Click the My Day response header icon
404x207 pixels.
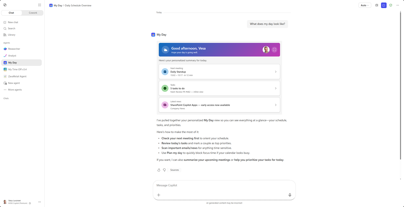pyautogui.click(x=153, y=35)
